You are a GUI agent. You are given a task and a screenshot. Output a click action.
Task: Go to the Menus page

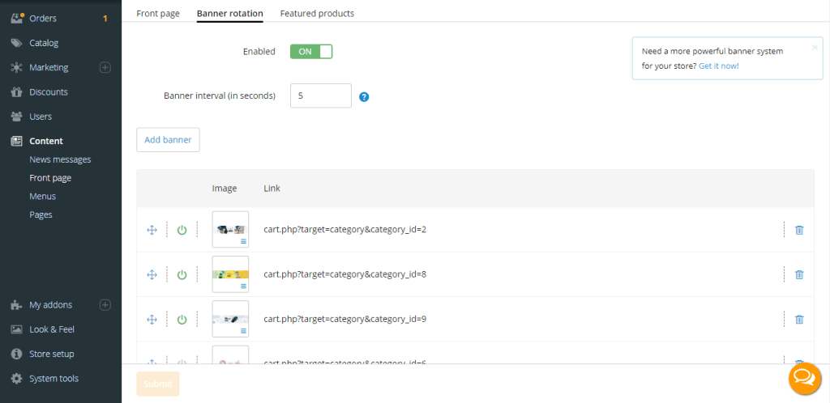43,196
